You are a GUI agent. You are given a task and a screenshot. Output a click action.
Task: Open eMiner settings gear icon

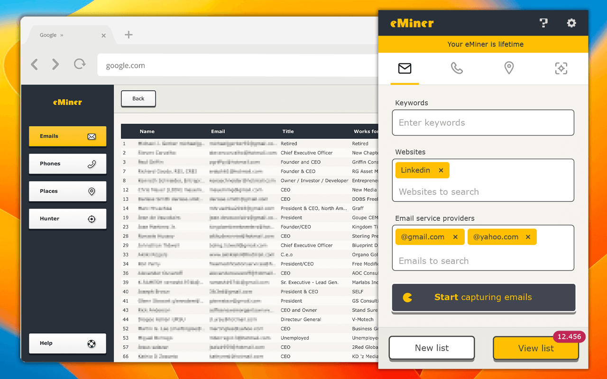pos(571,23)
